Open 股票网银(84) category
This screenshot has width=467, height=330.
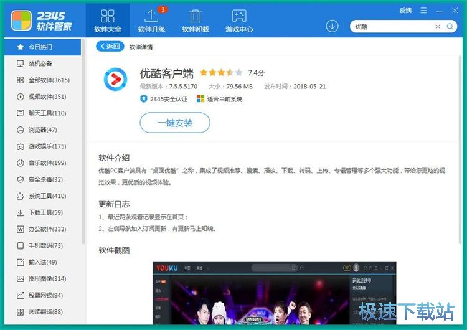point(42,295)
